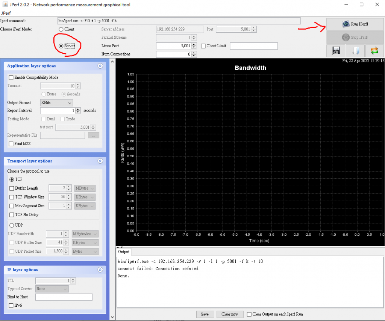Click the Run IPerf! button
Viewport: 385px width, 321px height.
(x=355, y=24)
